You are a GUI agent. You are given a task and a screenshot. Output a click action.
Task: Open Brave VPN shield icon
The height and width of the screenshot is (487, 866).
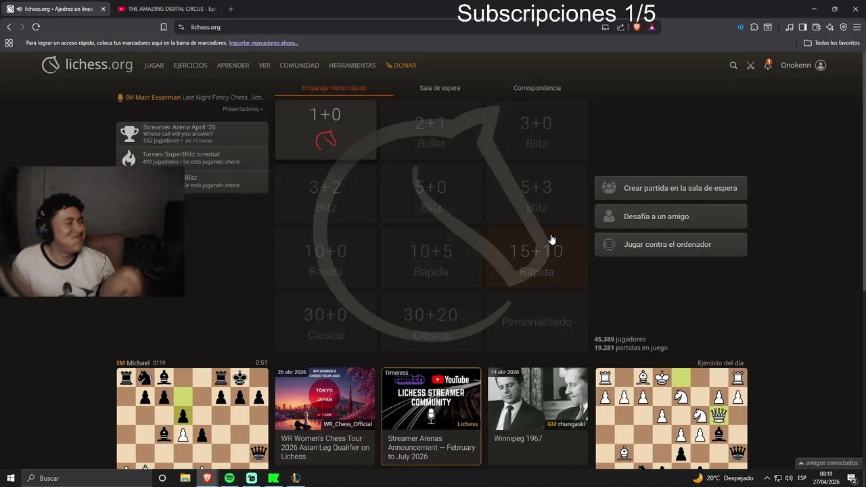point(843,27)
